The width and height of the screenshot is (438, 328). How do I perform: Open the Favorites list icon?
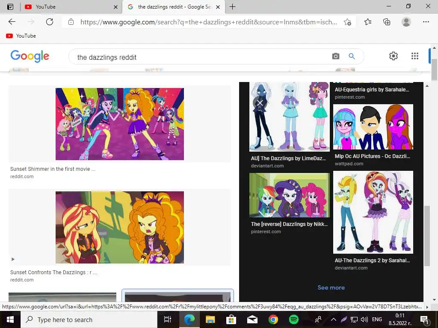(x=368, y=22)
